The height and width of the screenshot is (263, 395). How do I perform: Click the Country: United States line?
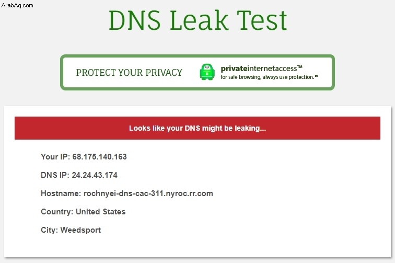pos(83,212)
